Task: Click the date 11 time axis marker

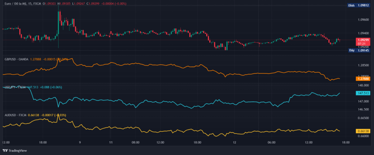Action: tap(111, 143)
